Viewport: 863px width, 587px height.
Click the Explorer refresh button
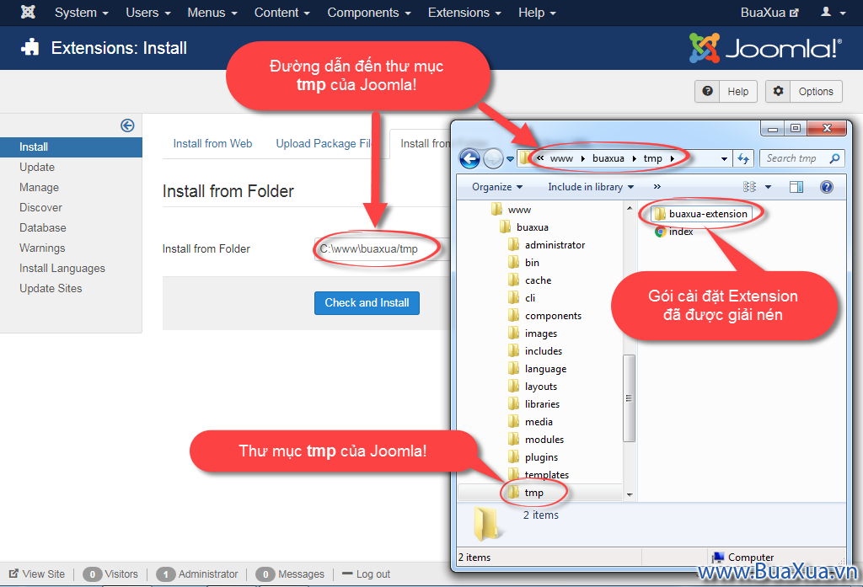coord(743,159)
